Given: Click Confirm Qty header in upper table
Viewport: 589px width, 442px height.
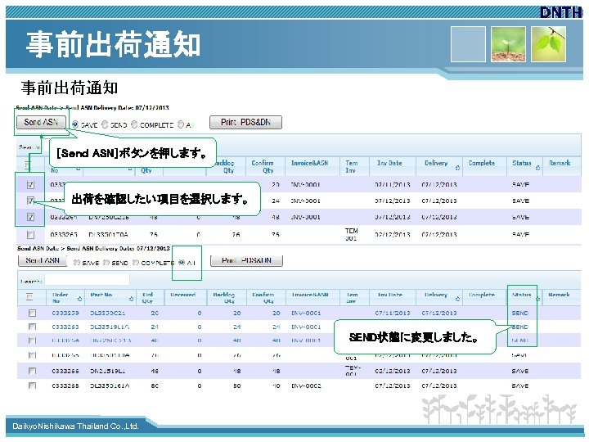Looking at the screenshot, I should (263, 166).
